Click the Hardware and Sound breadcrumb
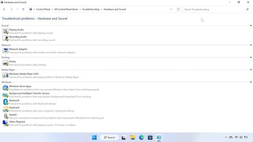Screen dimensions: 253x142 [115, 9]
